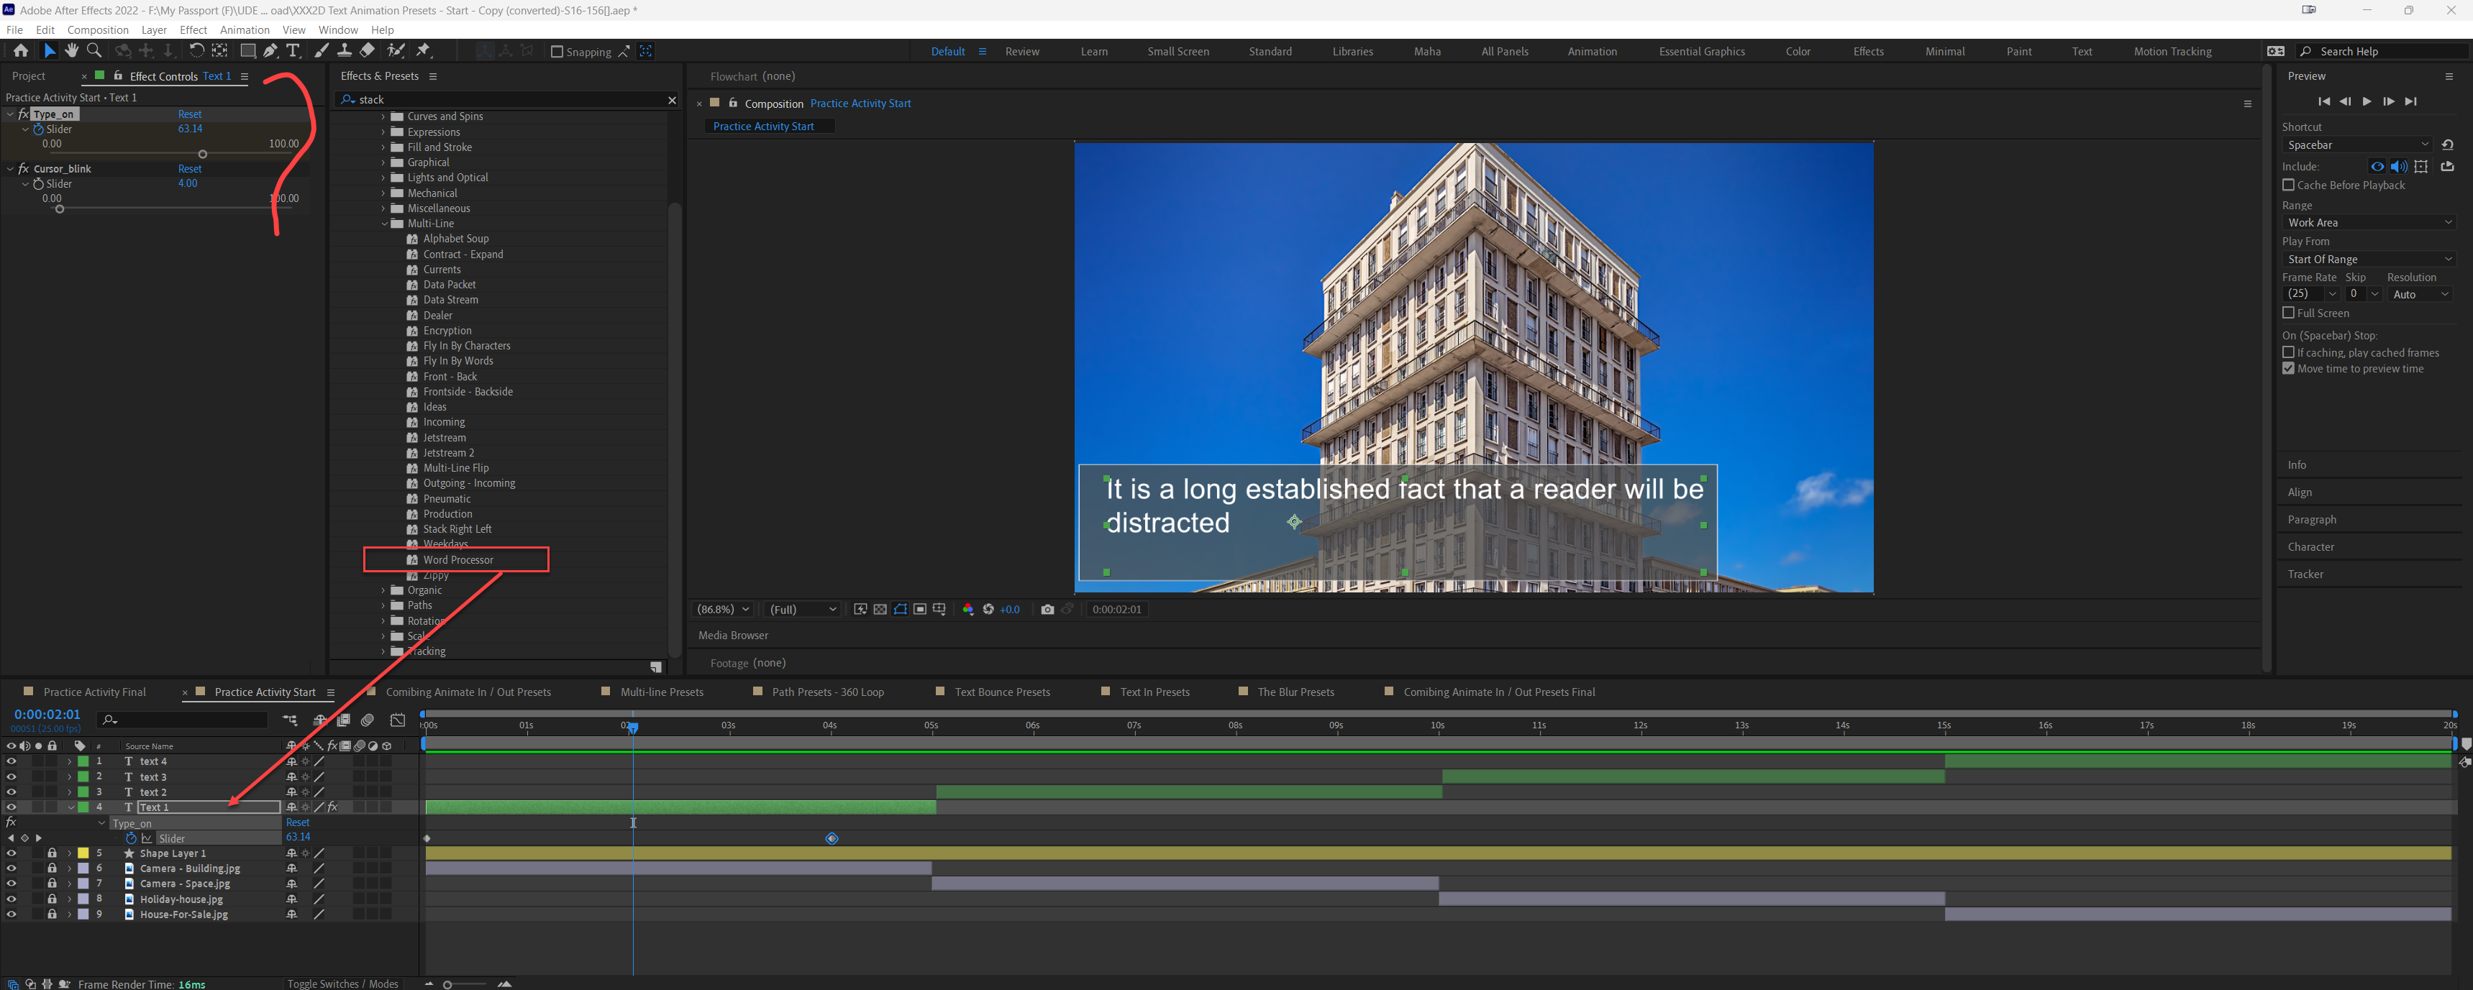2473x990 pixels.
Task: Toggle the transparency grid in the composition viewer
Action: [x=880, y=609]
